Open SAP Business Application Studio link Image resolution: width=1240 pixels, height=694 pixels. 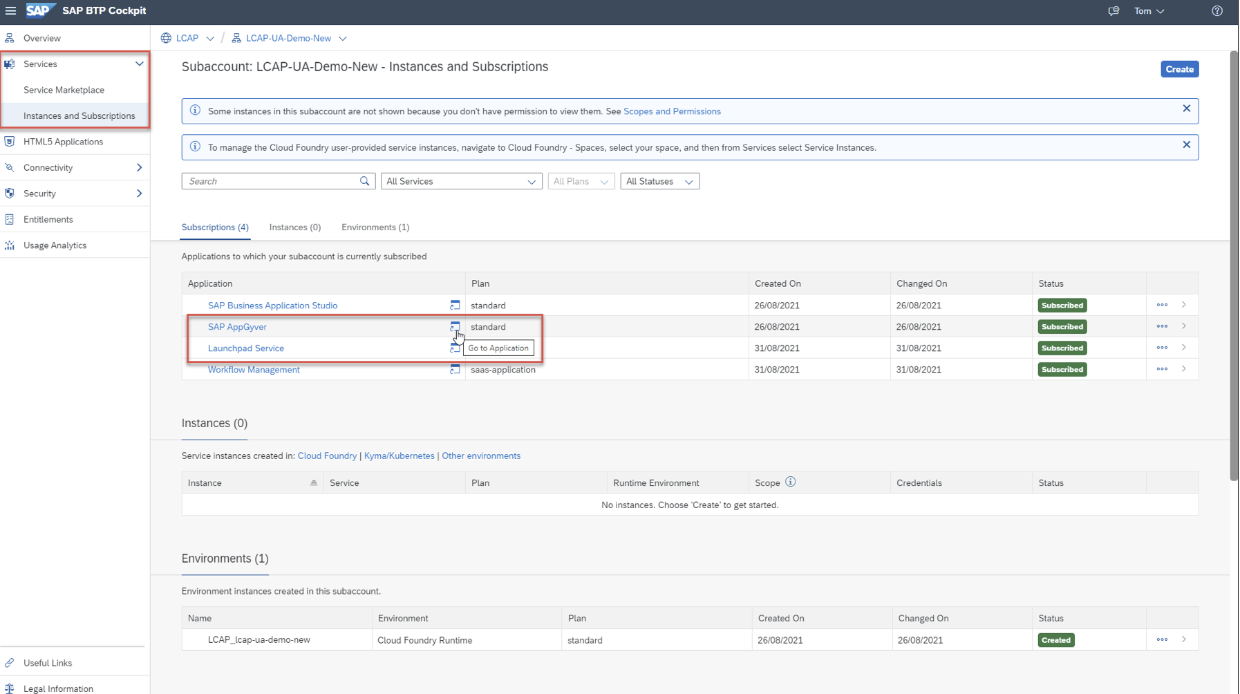[x=272, y=306]
